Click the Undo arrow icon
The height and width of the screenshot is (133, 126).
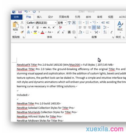click(x=26, y=11)
